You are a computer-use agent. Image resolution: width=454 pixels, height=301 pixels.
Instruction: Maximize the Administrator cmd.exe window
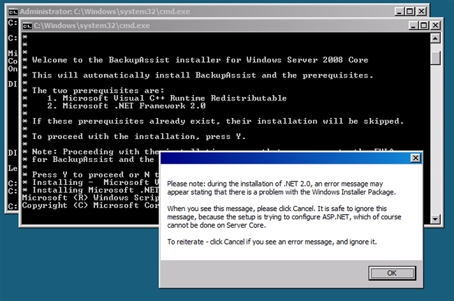410,12
